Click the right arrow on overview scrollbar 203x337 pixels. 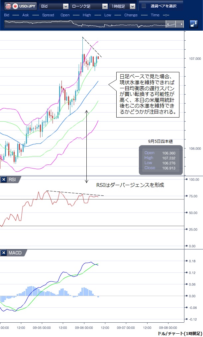point(181,24)
